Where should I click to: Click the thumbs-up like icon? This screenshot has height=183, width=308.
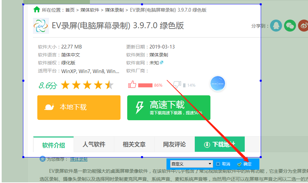pyautogui.click(x=132, y=84)
